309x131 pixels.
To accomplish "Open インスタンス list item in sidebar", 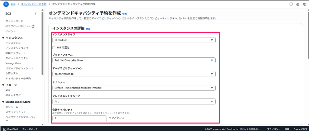I will tap(13, 43).
